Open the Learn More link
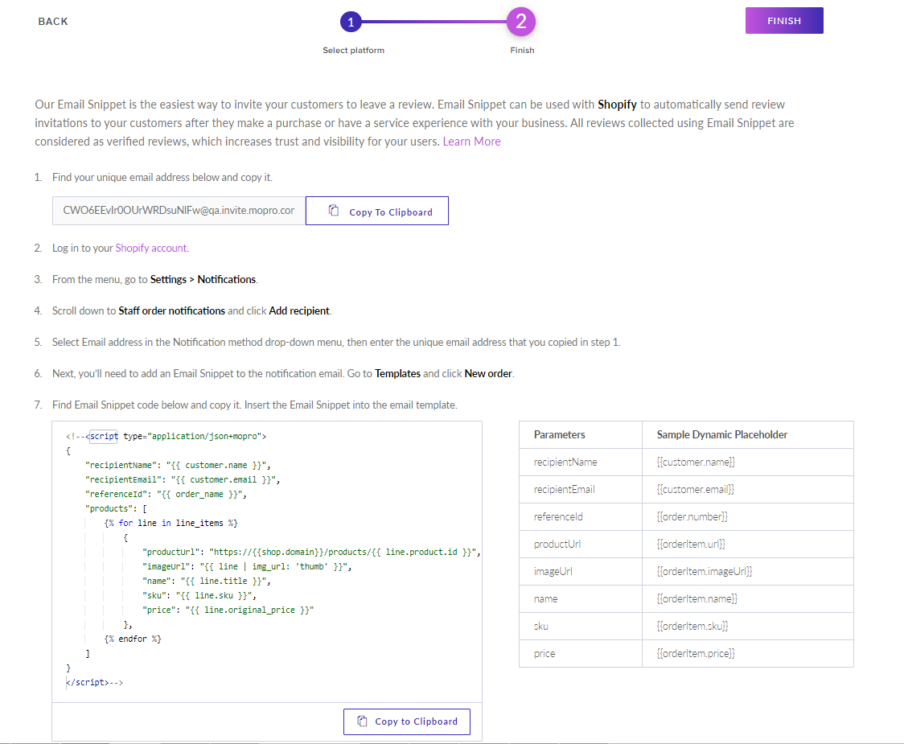This screenshot has width=904, height=744. click(471, 142)
